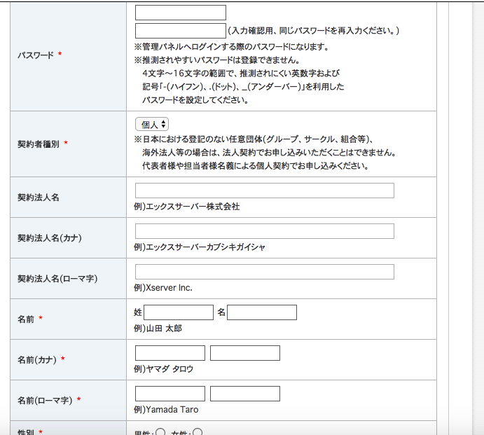Click the 名前(カナ) row label
The height and width of the screenshot is (435, 484).
(x=37, y=360)
